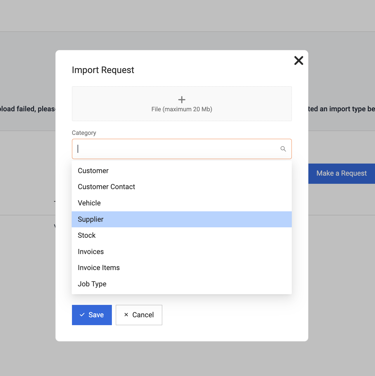Click the Make a Request button
375x376 pixels.
click(341, 173)
